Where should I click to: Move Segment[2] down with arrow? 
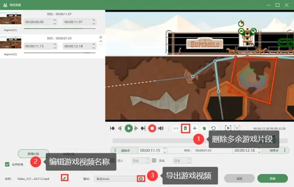click(x=101, y=44)
